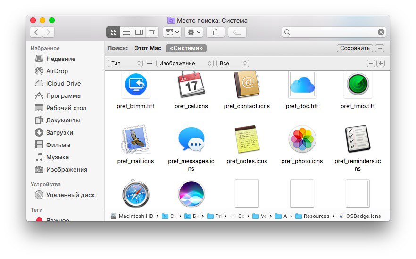Image resolution: width=416 pixels, height=259 pixels.
Task: Switch to Cover Flow view mode
Action: click(152, 32)
